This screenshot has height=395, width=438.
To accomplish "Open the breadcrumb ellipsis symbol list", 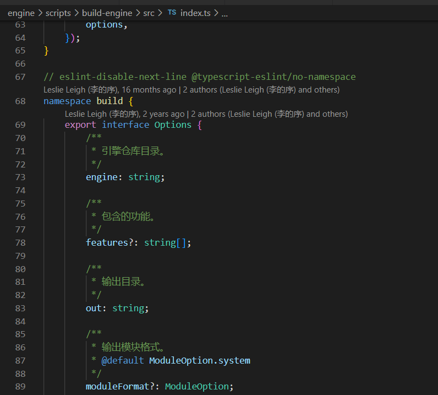I will click(x=224, y=13).
